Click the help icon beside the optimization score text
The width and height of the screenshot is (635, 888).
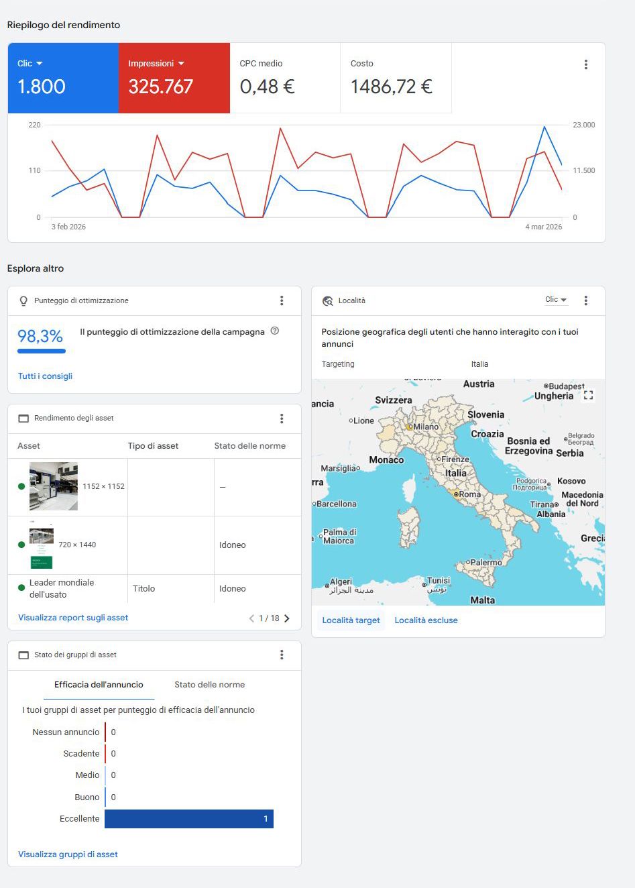tap(274, 331)
